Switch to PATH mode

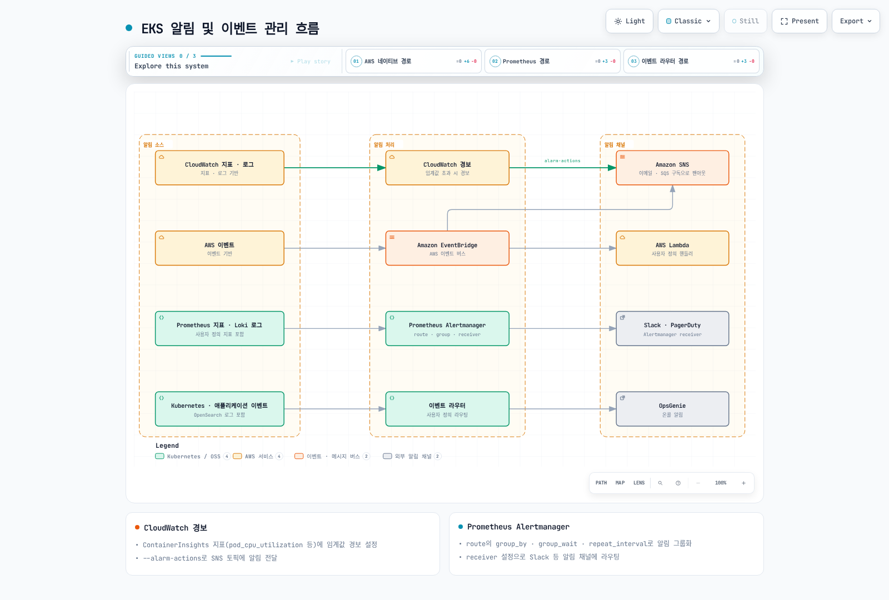601,483
